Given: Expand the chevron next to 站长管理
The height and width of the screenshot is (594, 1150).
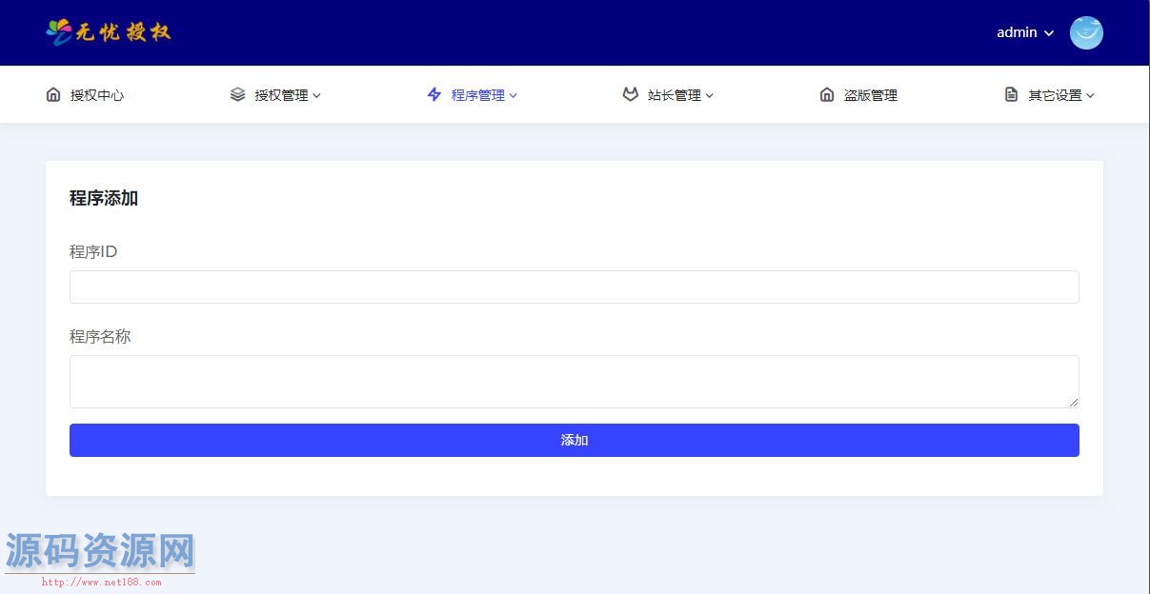Looking at the screenshot, I should pyautogui.click(x=709, y=95).
